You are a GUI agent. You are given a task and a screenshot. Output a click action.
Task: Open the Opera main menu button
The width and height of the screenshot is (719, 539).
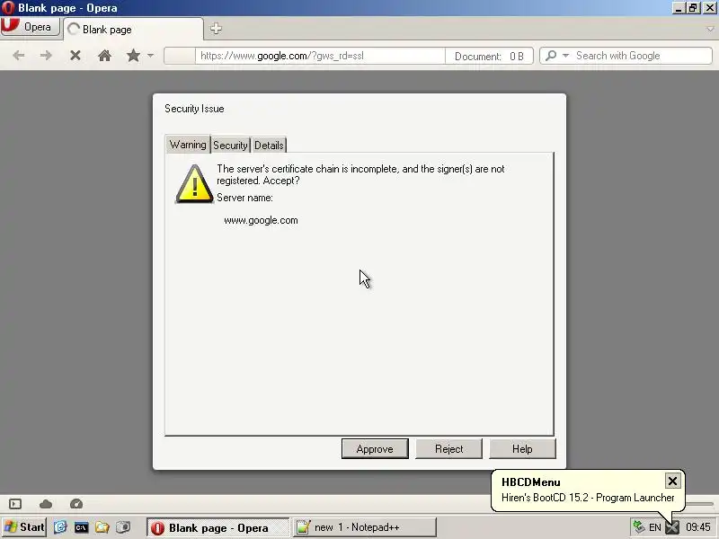pyautogui.click(x=31, y=27)
